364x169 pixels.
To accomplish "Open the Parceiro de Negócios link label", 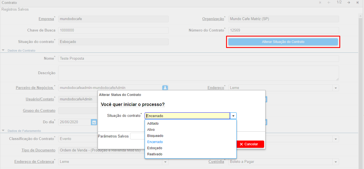I will coord(34,88).
